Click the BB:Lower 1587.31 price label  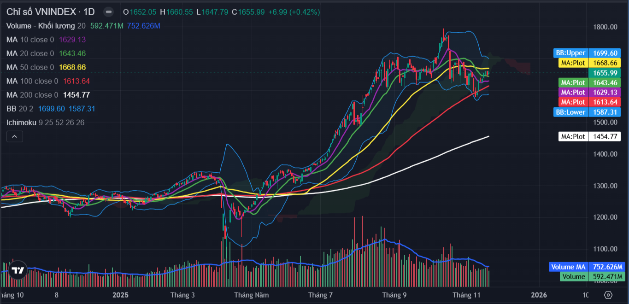click(x=587, y=112)
